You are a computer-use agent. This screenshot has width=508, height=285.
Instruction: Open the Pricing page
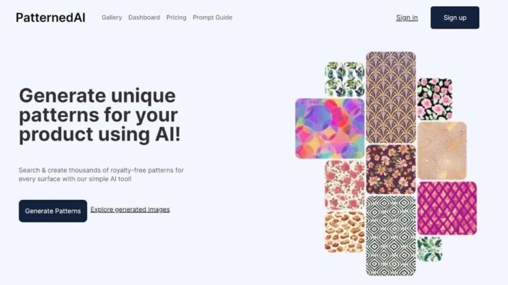coord(176,17)
